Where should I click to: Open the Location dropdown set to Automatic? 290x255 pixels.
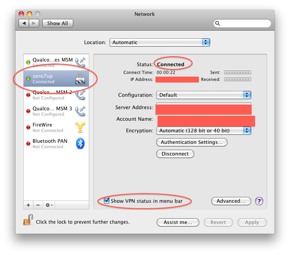[x=160, y=42]
